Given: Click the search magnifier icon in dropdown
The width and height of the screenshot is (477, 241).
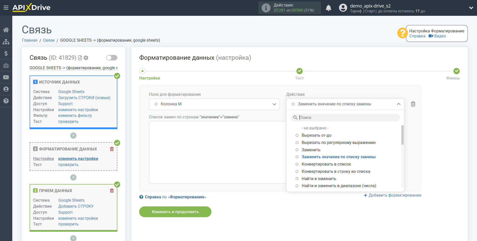Looking at the screenshot, I should pos(295,118).
